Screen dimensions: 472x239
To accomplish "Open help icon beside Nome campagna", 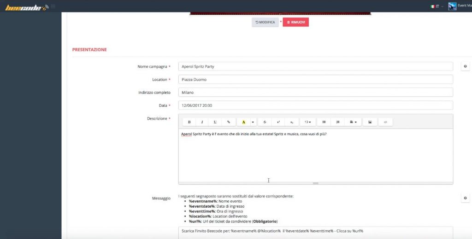I will point(465,66).
